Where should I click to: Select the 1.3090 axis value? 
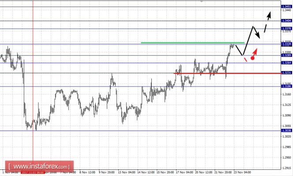point(287,115)
